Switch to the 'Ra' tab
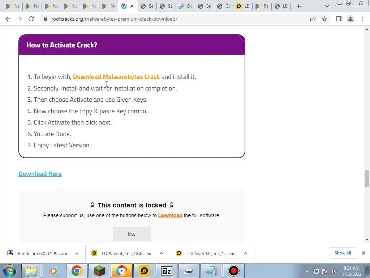 [x=262, y=6]
